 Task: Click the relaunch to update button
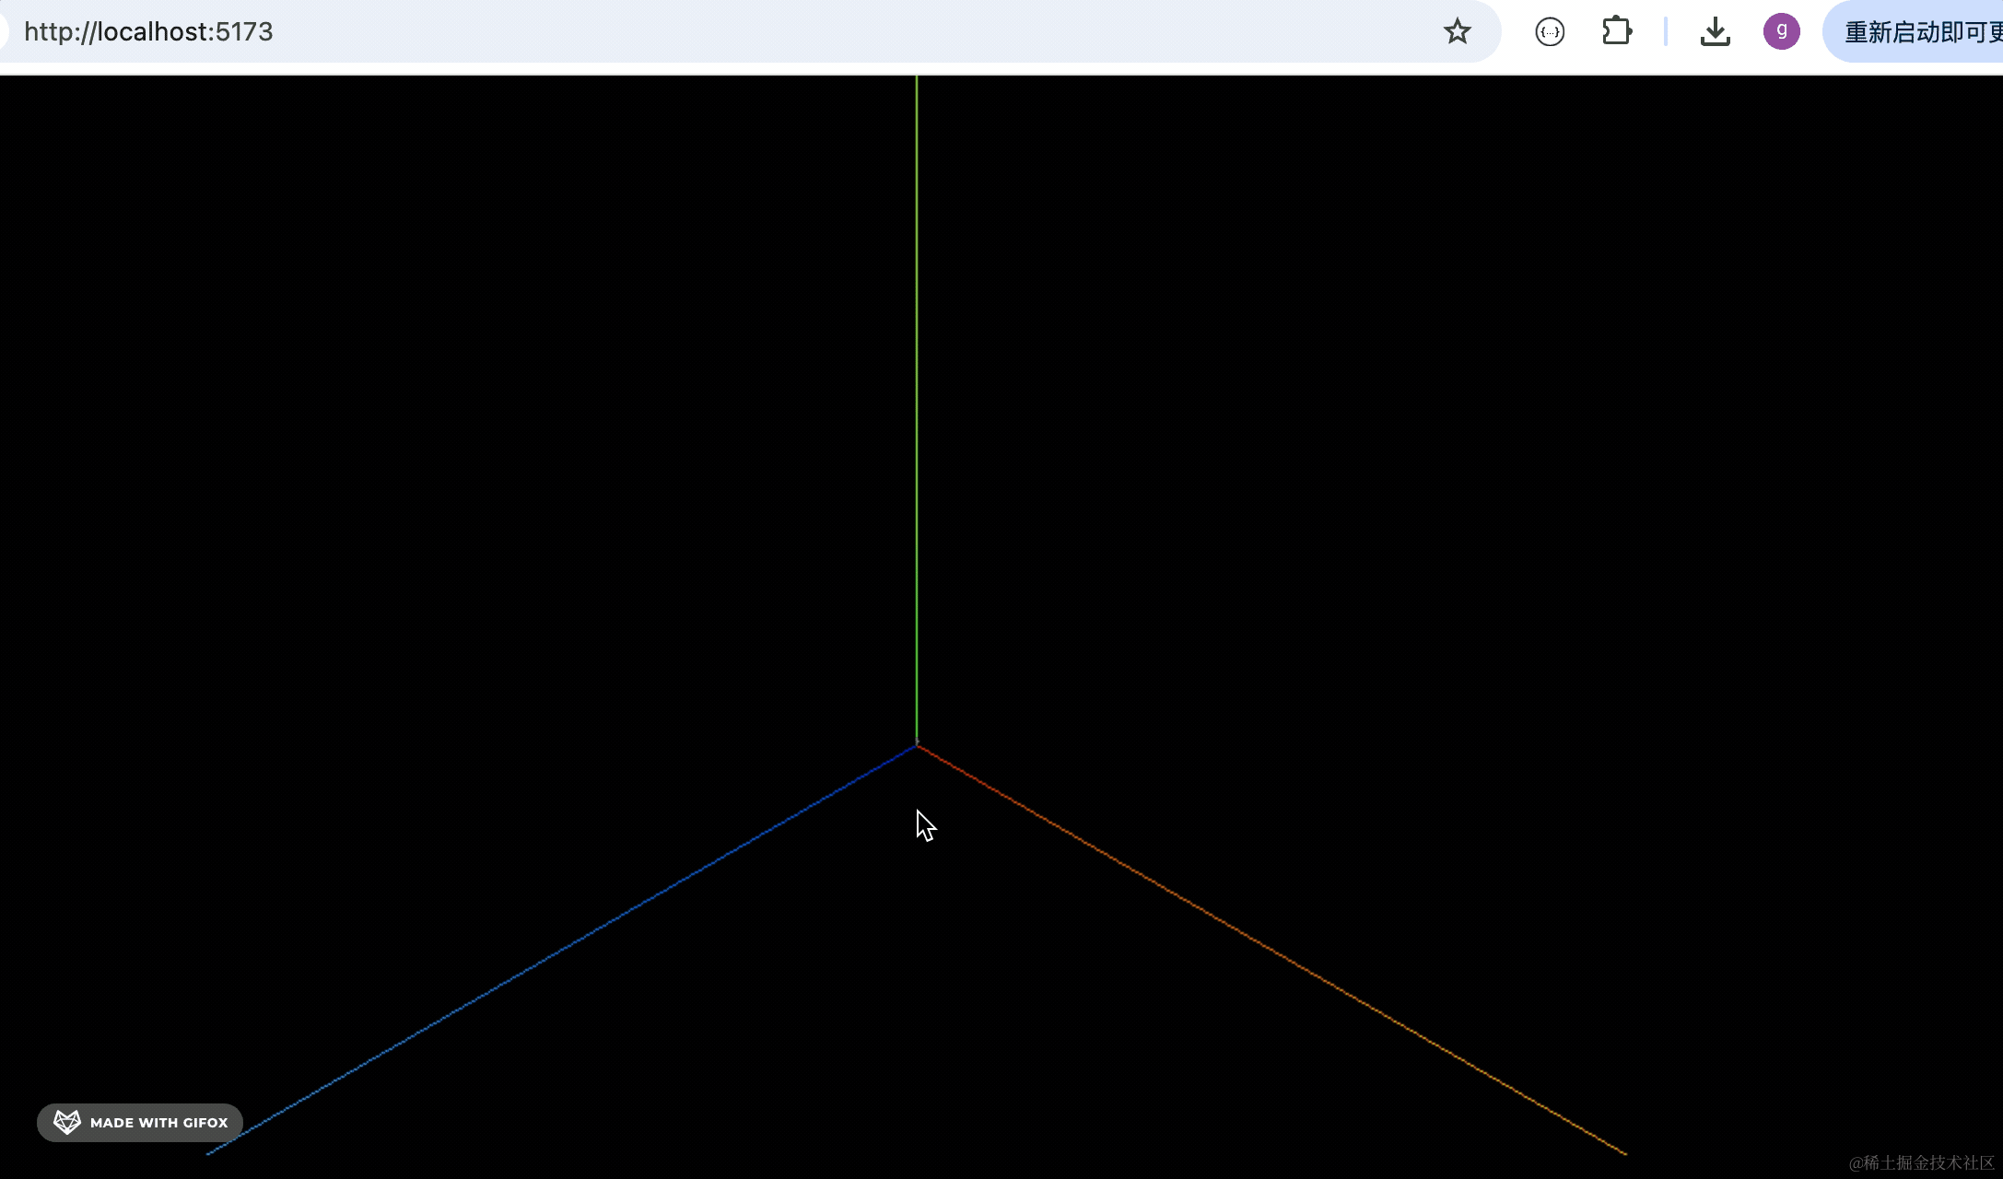[1915, 32]
